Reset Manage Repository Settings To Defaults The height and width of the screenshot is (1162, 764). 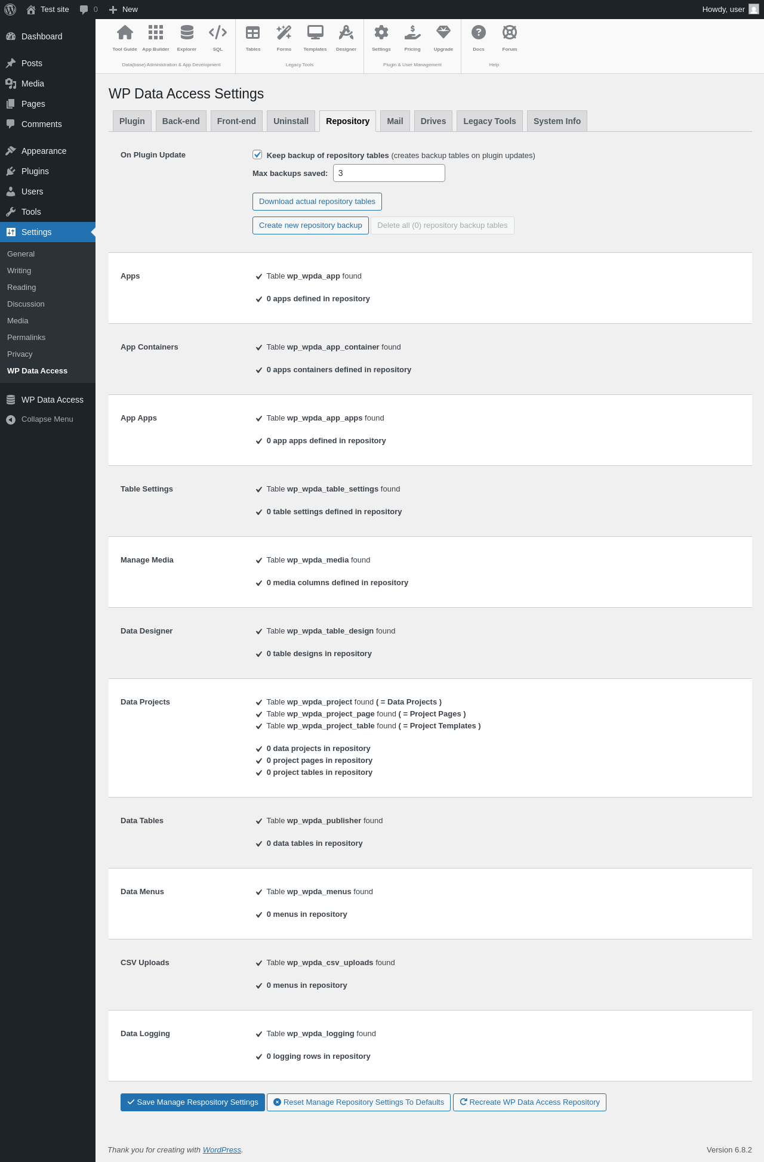[359, 1102]
